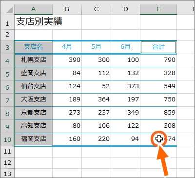This screenshot has height=178, width=195.
Task: Click cell with value 373
Action: pyautogui.click(x=125, y=87)
